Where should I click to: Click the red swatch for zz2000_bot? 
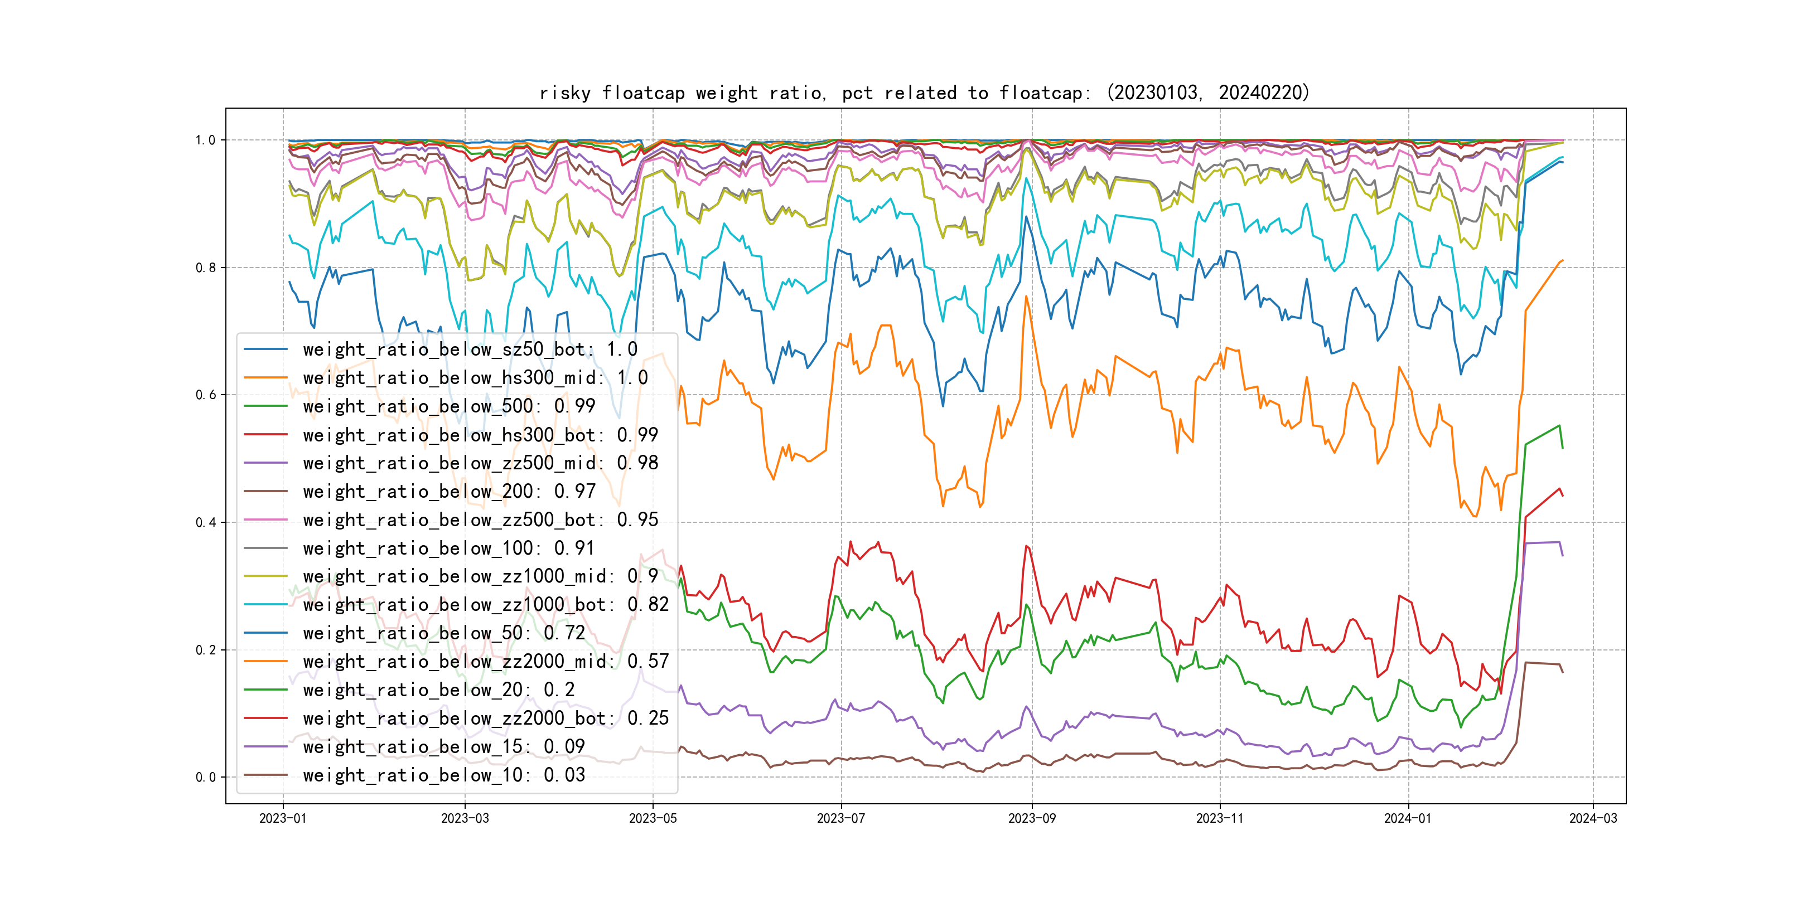point(265,718)
